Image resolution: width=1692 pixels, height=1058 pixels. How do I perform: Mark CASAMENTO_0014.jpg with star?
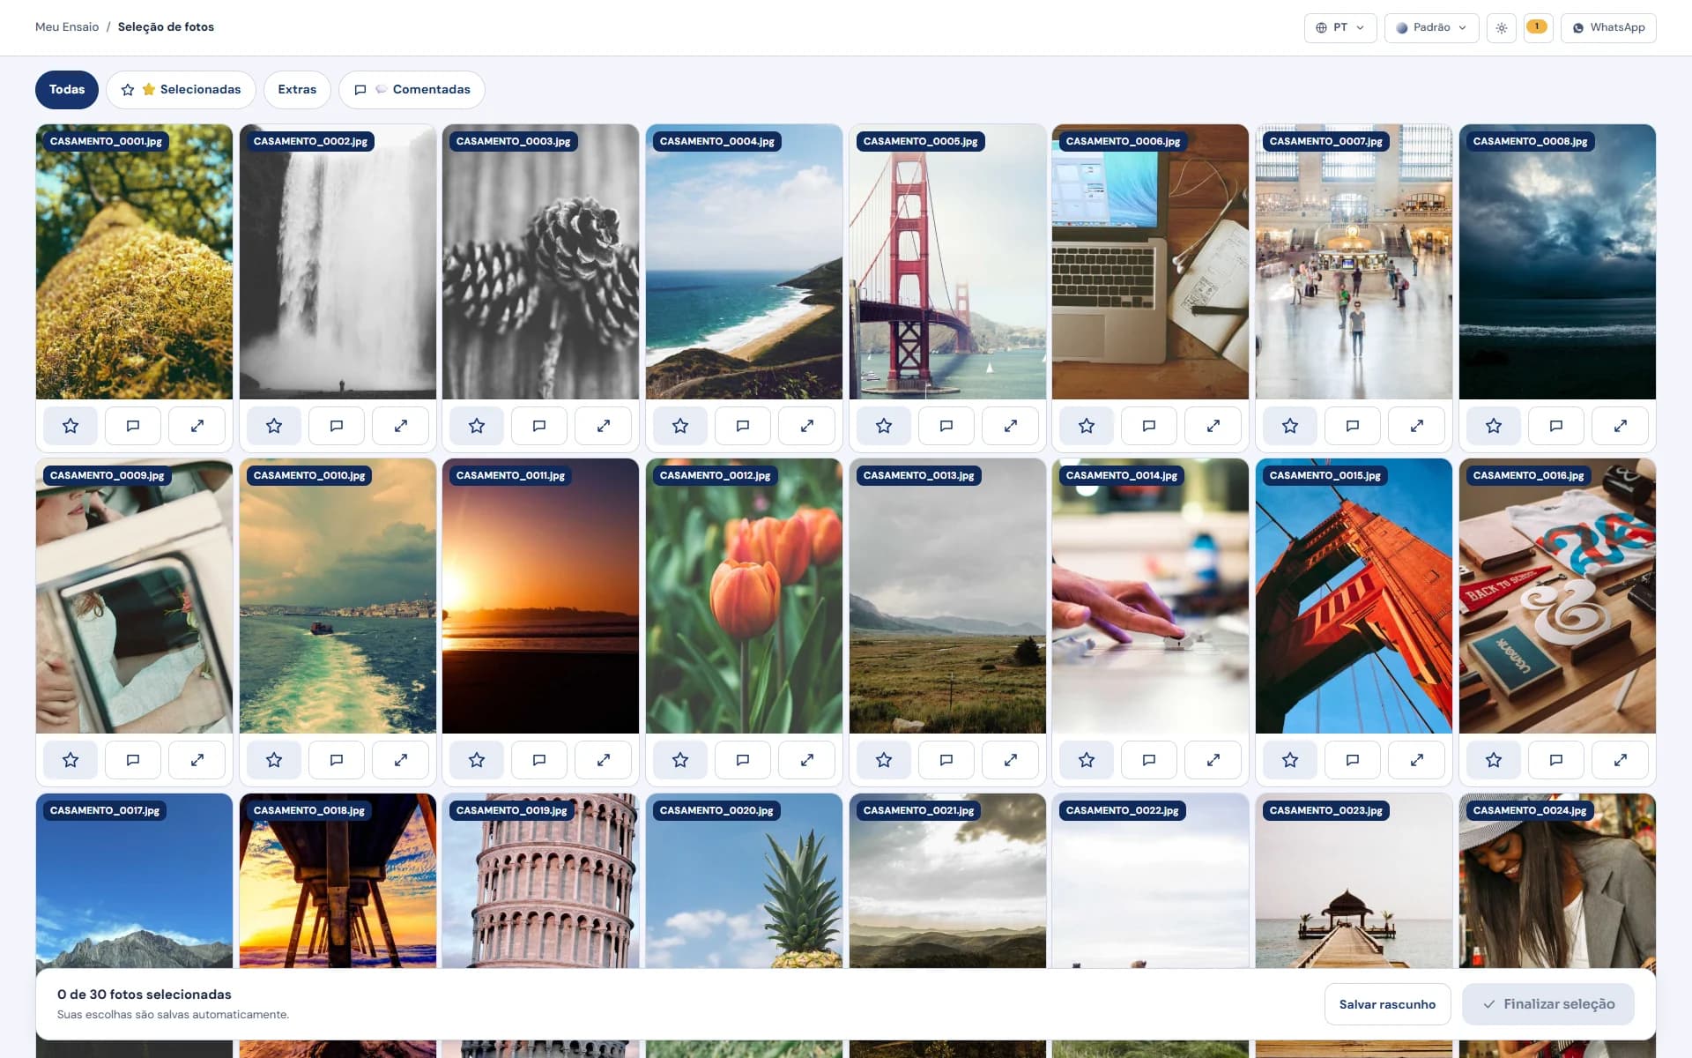[x=1087, y=760]
